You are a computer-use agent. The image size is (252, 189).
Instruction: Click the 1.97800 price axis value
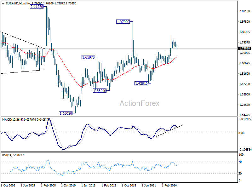tap(245, 22)
